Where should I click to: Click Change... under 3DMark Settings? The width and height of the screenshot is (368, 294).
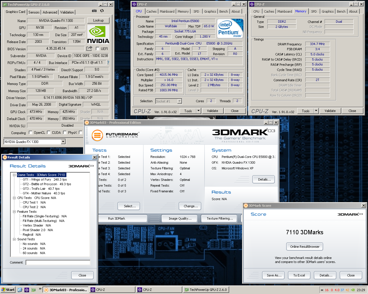point(190,206)
